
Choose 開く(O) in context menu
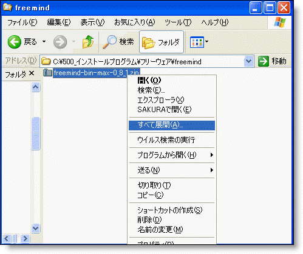coord(172,81)
